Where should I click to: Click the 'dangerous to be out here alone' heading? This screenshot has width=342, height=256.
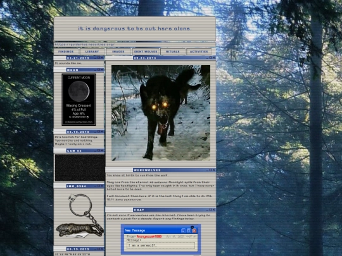point(134,28)
